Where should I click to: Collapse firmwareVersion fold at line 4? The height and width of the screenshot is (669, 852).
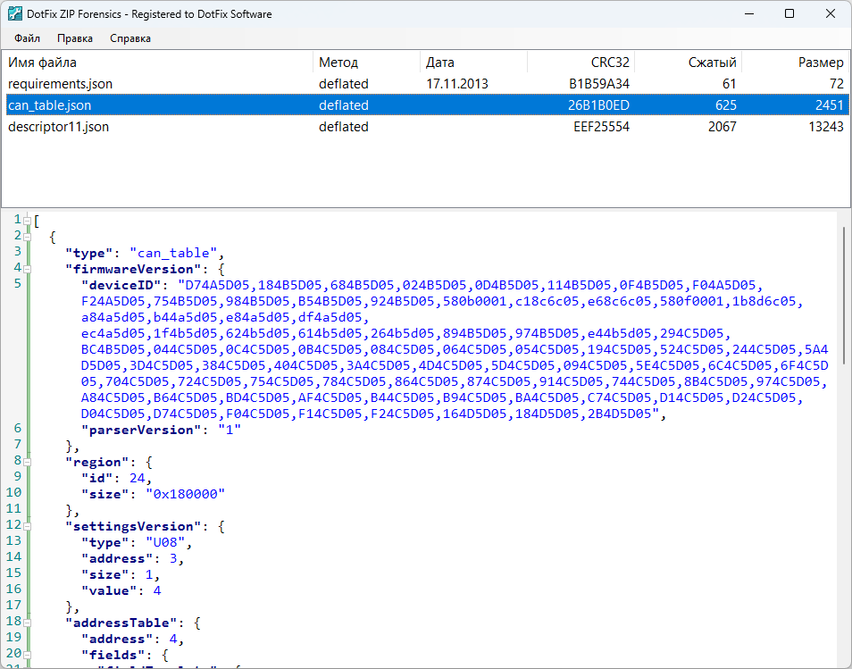coord(27,269)
